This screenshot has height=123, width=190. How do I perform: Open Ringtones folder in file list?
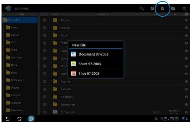pos(66,97)
